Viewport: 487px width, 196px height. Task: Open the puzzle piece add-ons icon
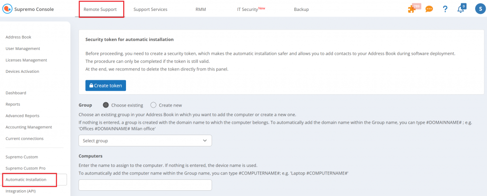[x=412, y=9]
